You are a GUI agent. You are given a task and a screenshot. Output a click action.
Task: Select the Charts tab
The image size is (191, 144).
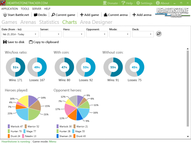click(70, 22)
